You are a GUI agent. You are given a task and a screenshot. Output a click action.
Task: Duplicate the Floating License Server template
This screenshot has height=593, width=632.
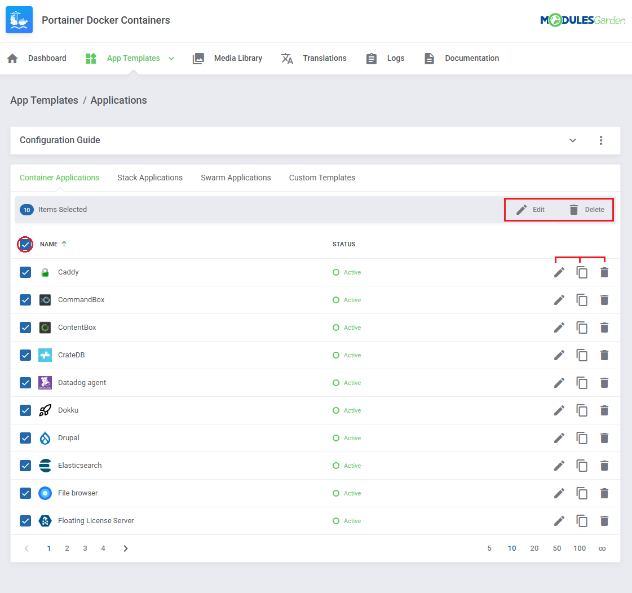click(x=582, y=521)
